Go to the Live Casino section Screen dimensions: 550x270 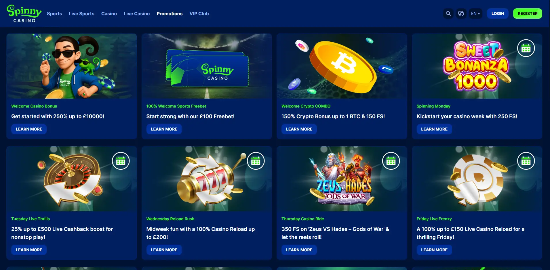137,14
